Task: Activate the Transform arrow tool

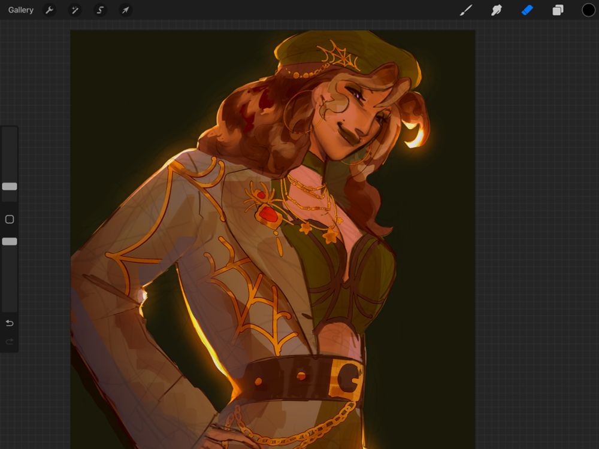Action: tap(125, 10)
